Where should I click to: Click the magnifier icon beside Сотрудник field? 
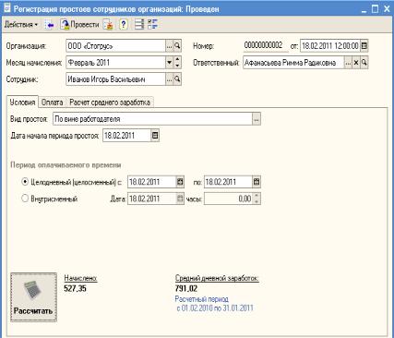(x=177, y=79)
